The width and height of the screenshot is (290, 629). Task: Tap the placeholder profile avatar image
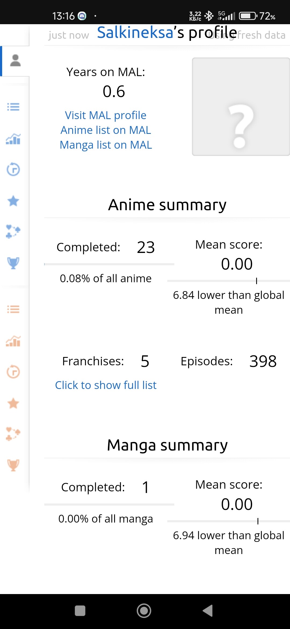pyautogui.click(x=241, y=107)
